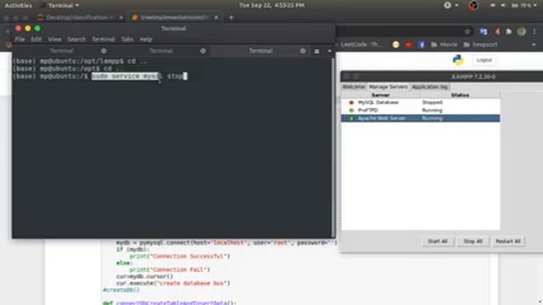This screenshot has height=305, width=543.
Task: Close the second Terminal tab
Action: click(x=203, y=51)
